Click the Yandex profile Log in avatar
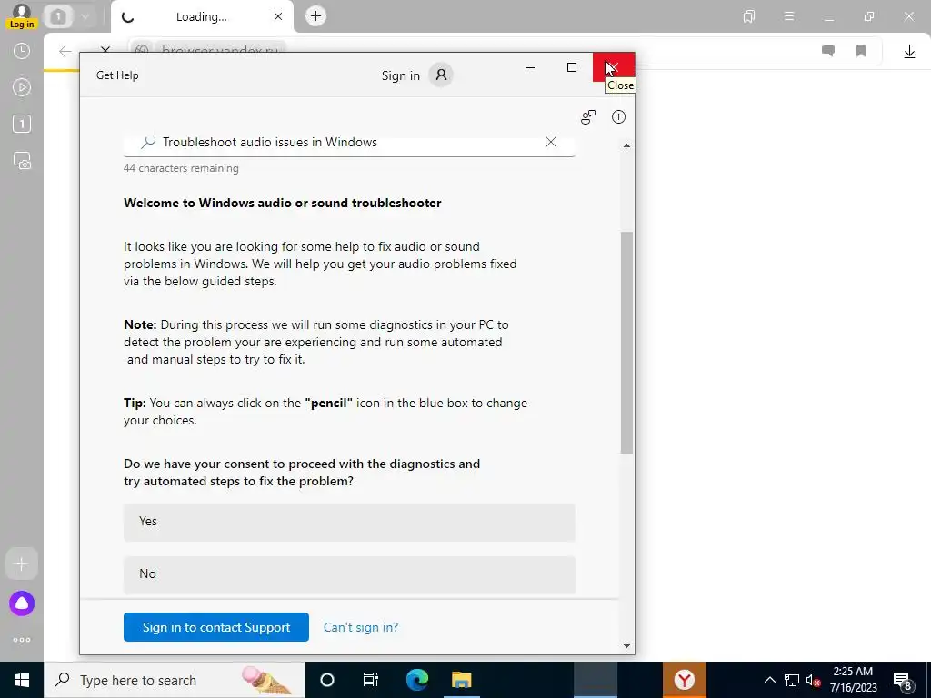This screenshot has height=698, width=931. (x=22, y=16)
